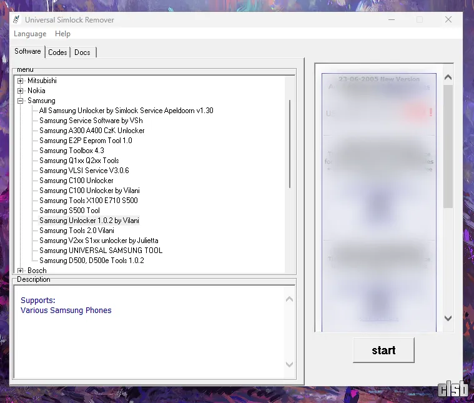Click the Description box up arrow
Screen dimensions: 474x403
click(289, 299)
